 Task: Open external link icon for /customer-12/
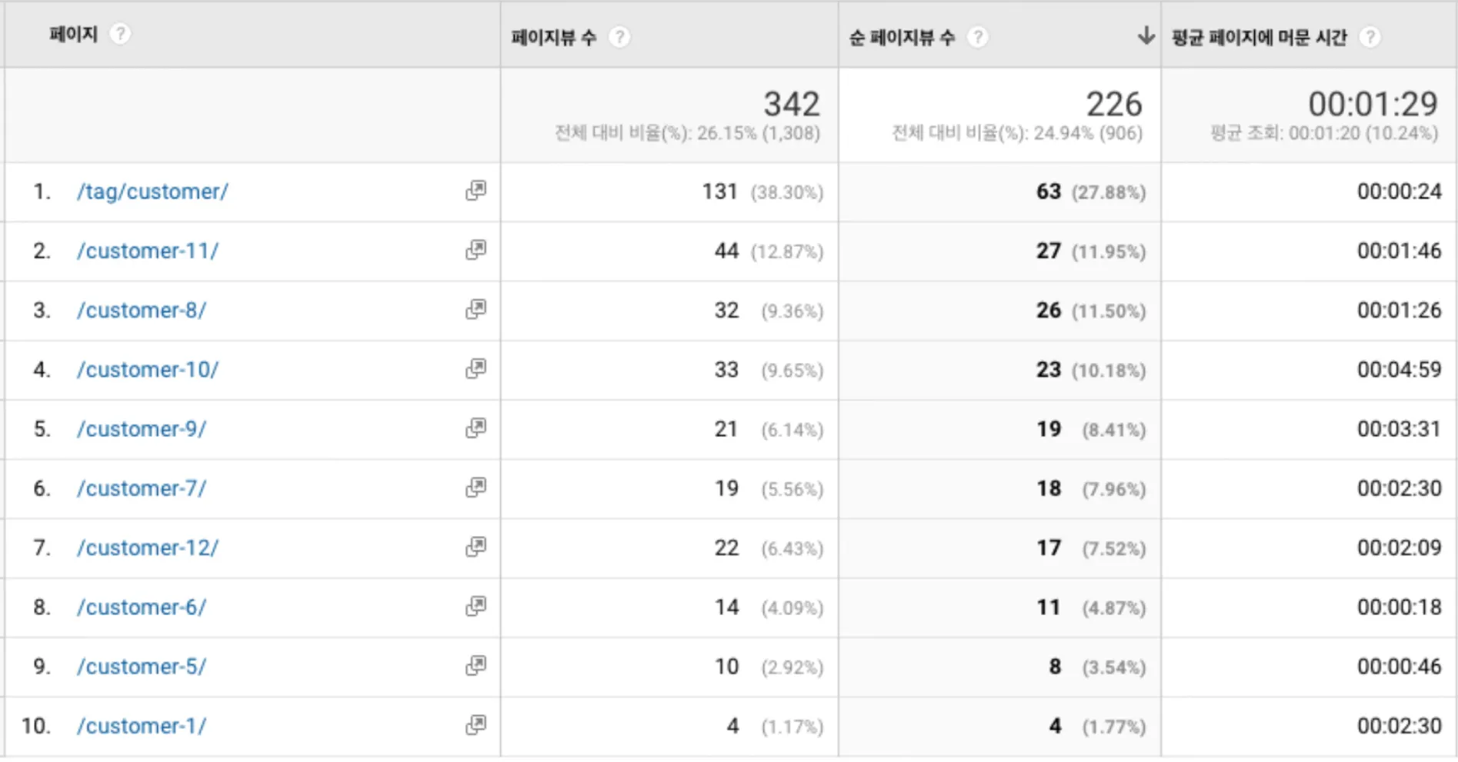pos(476,547)
